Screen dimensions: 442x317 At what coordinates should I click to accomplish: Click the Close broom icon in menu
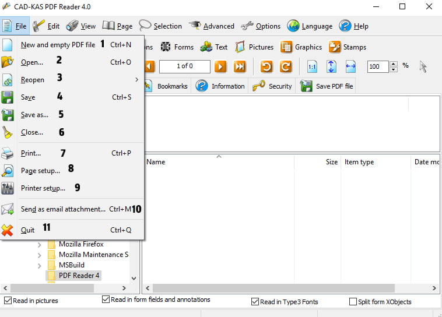click(x=8, y=132)
